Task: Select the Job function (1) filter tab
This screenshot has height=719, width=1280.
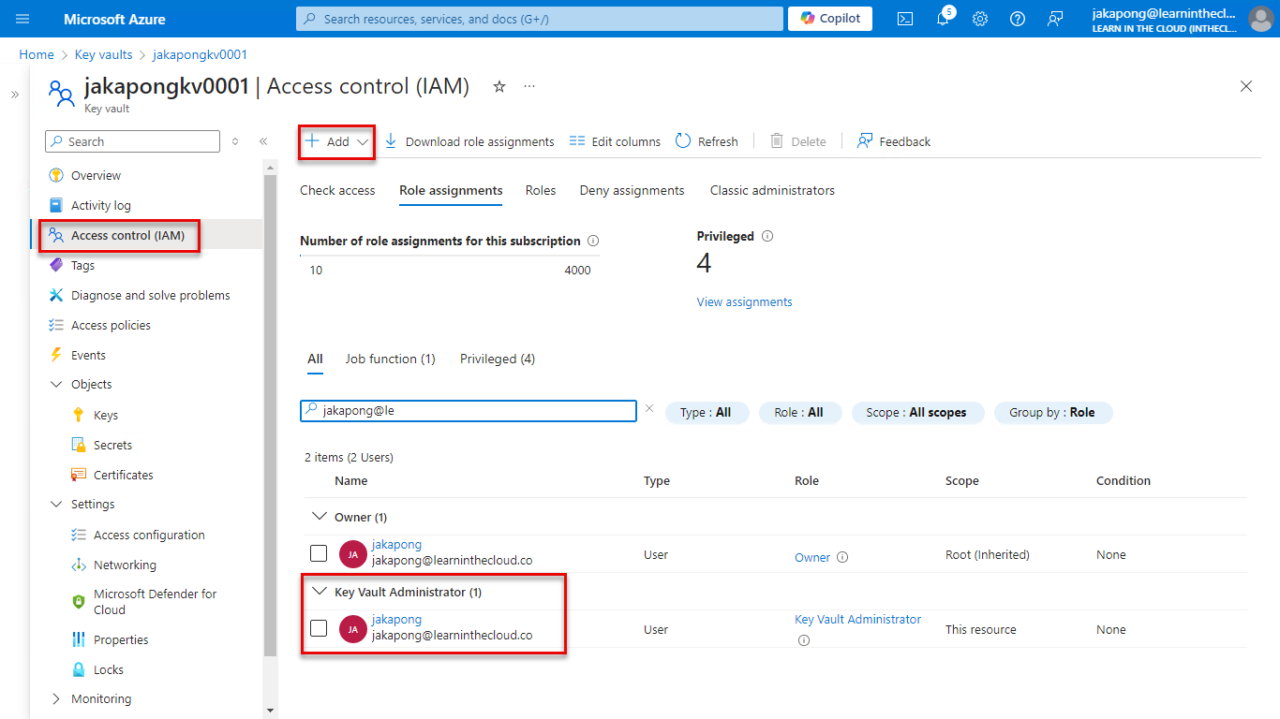Action: (x=390, y=359)
